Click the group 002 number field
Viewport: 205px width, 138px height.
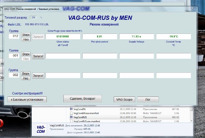click(14, 75)
